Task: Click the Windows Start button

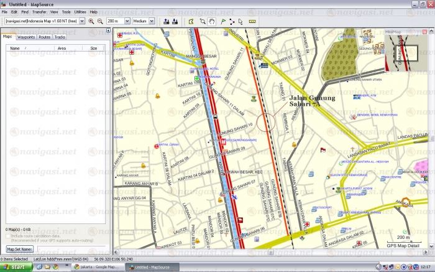Action: pos(16,266)
